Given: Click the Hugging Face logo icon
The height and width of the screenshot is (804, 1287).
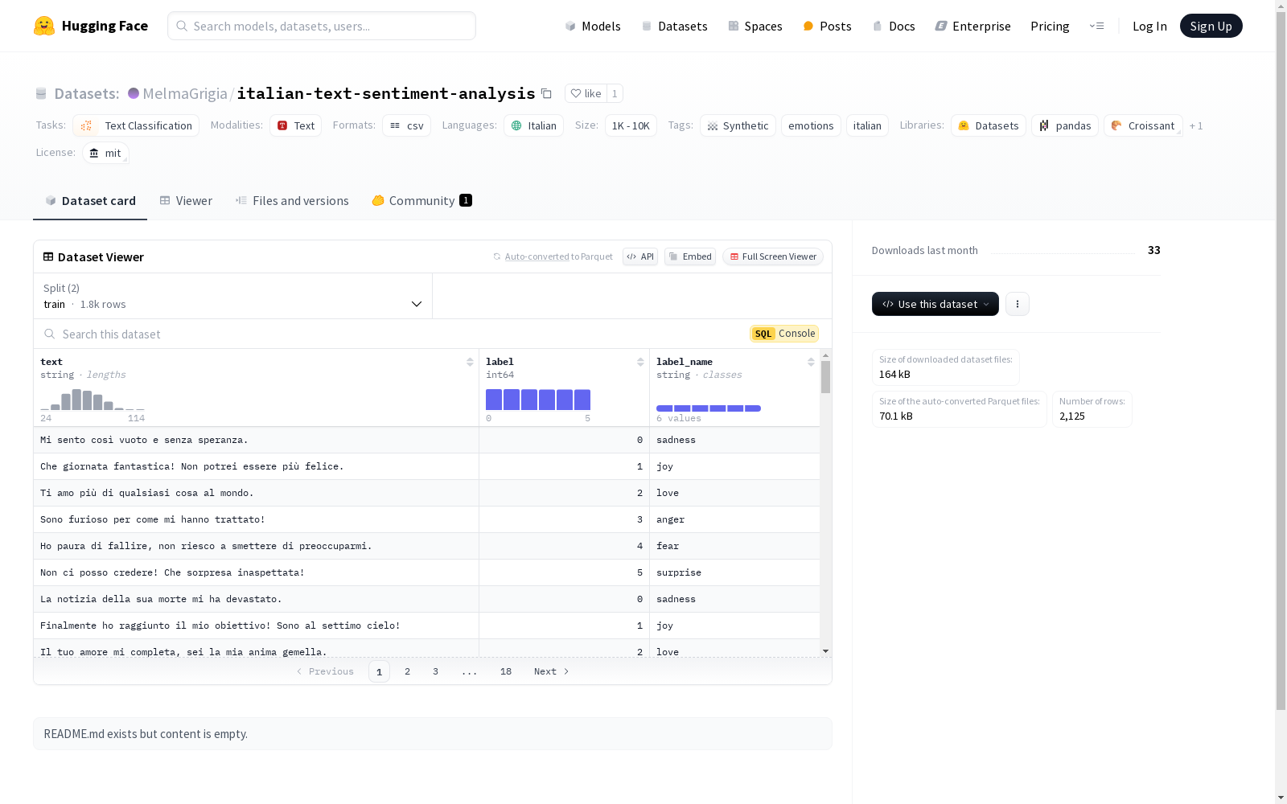Looking at the screenshot, I should [44, 26].
